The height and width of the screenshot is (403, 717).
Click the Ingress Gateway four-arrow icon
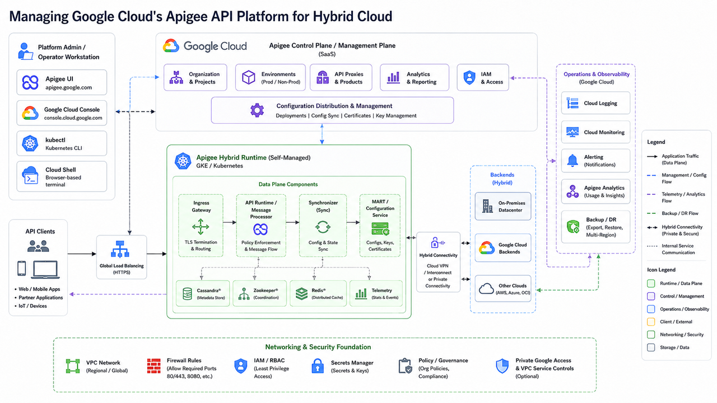pos(201,228)
